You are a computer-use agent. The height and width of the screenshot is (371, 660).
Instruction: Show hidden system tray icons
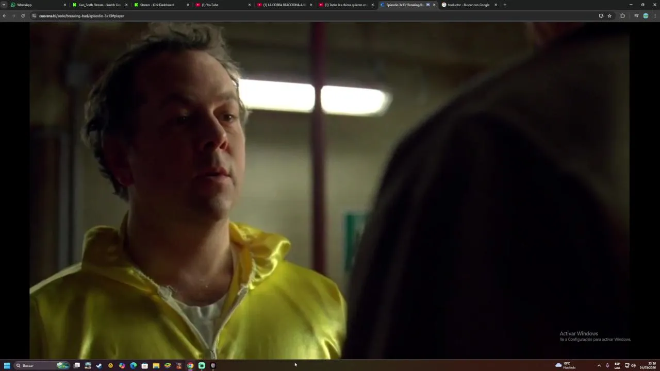click(x=599, y=365)
